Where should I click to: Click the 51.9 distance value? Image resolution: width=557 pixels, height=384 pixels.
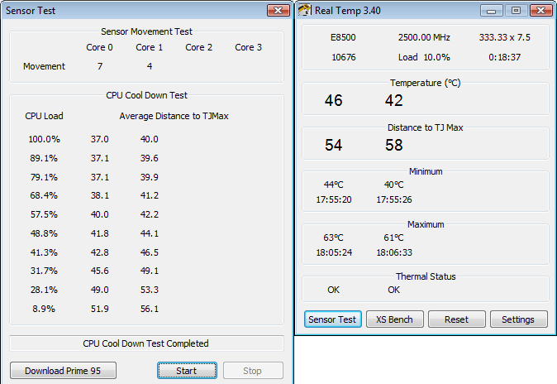click(99, 309)
